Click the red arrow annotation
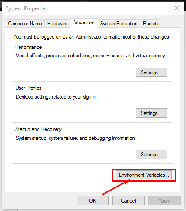186x211 pixels. 116,187
